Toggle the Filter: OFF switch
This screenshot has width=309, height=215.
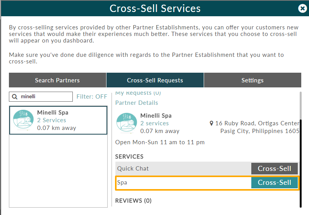pyautogui.click(x=92, y=97)
